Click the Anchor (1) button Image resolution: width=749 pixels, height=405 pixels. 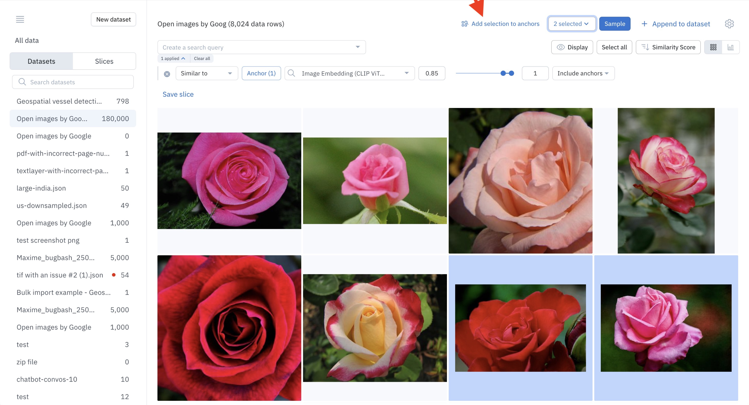(x=261, y=73)
